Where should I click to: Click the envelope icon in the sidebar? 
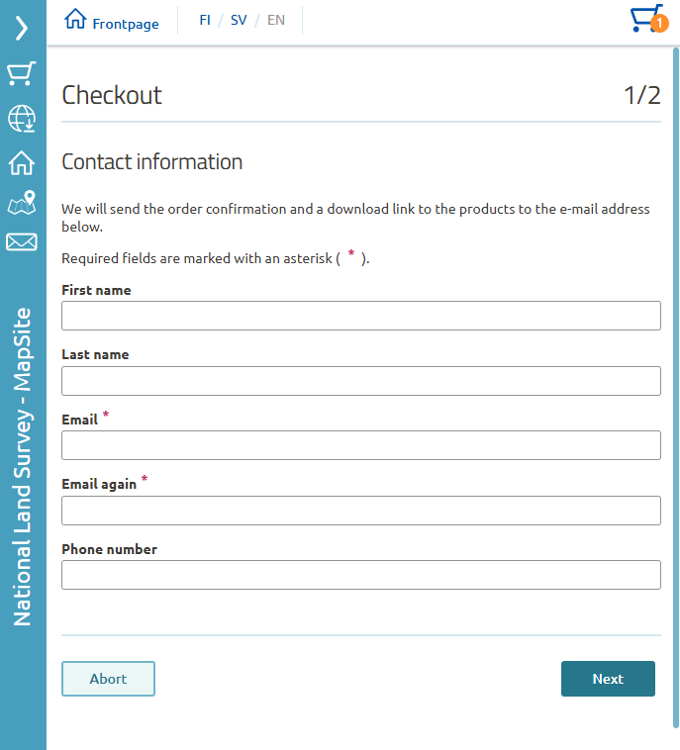click(x=22, y=242)
